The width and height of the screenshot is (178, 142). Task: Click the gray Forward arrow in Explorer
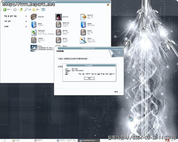tap(15, 10)
